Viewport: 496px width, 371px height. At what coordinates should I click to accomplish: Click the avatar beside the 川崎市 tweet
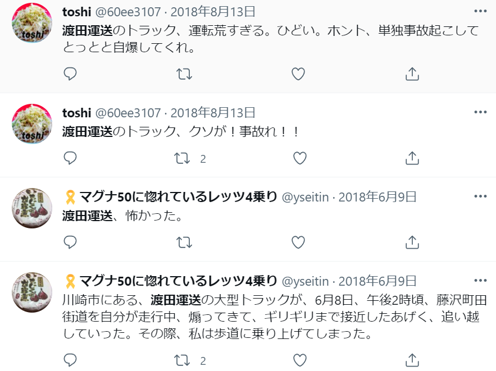point(32,292)
